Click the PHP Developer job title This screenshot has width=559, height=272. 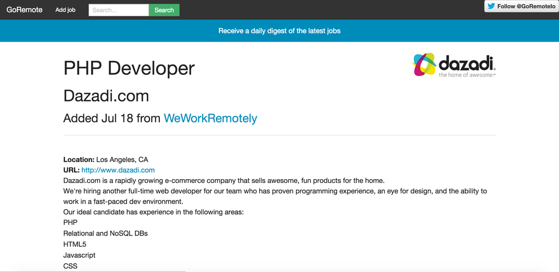[x=129, y=68]
